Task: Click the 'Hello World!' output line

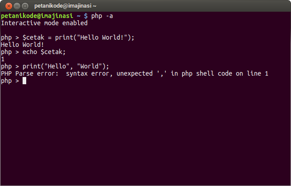Action: point(23,45)
